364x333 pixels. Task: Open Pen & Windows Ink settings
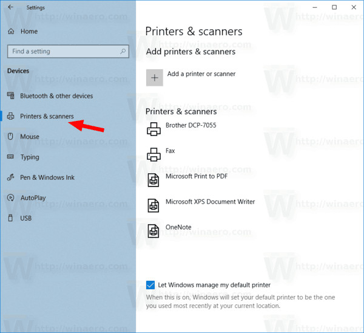click(x=47, y=177)
